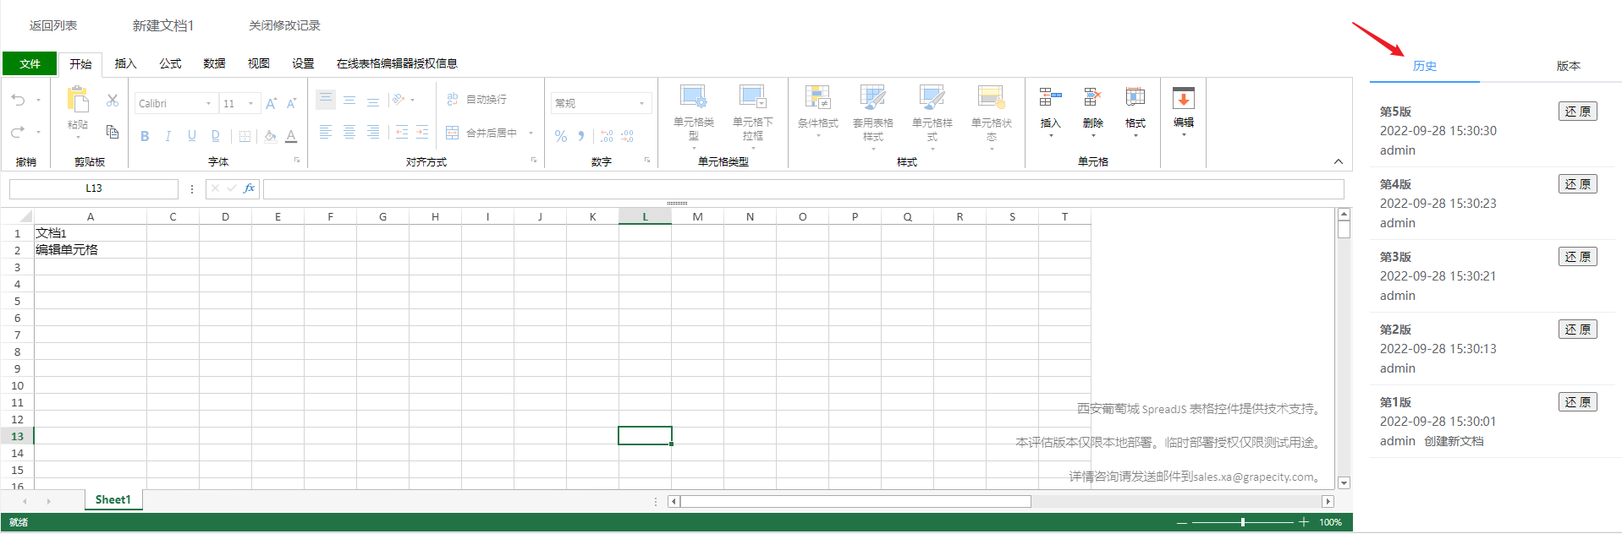Select the Copy icon in clipboard group
Screen dimensions: 1622x534
113,132
